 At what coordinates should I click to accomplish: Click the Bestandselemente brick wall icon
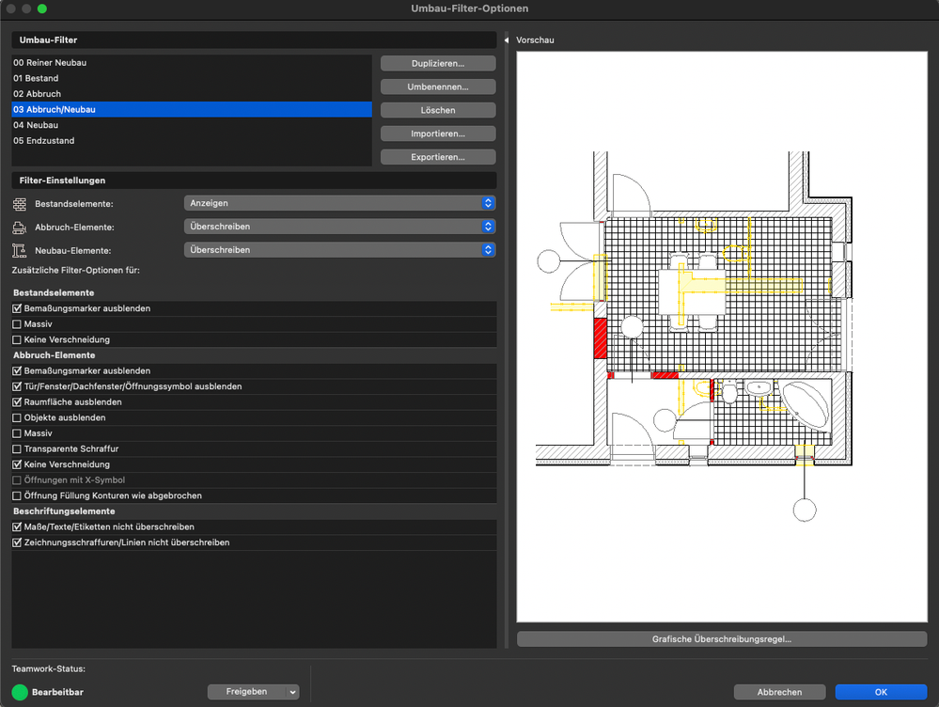pos(19,204)
